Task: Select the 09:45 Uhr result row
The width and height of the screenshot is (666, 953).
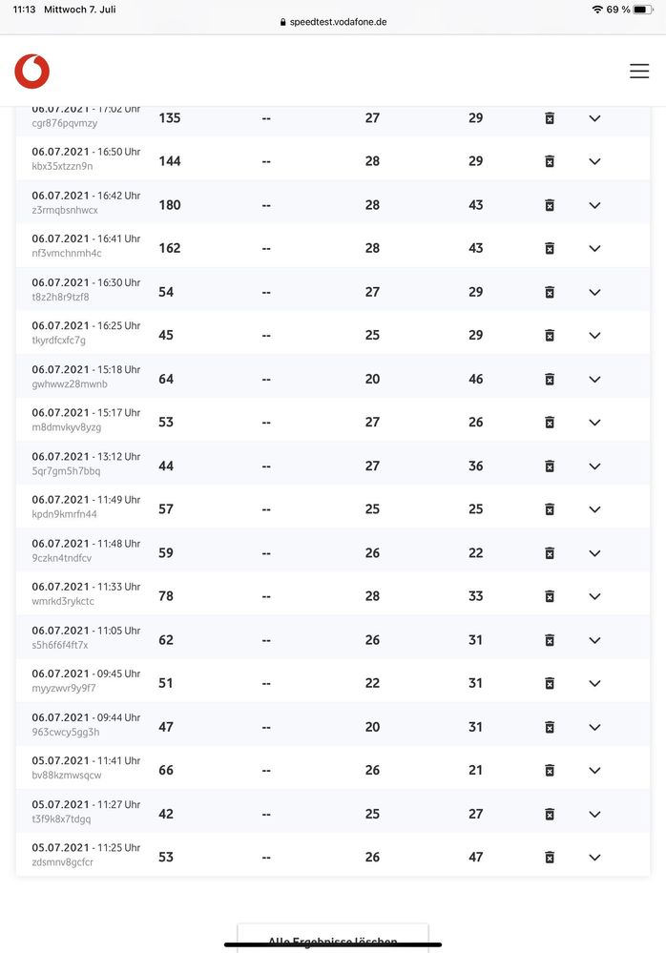Action: coord(333,681)
